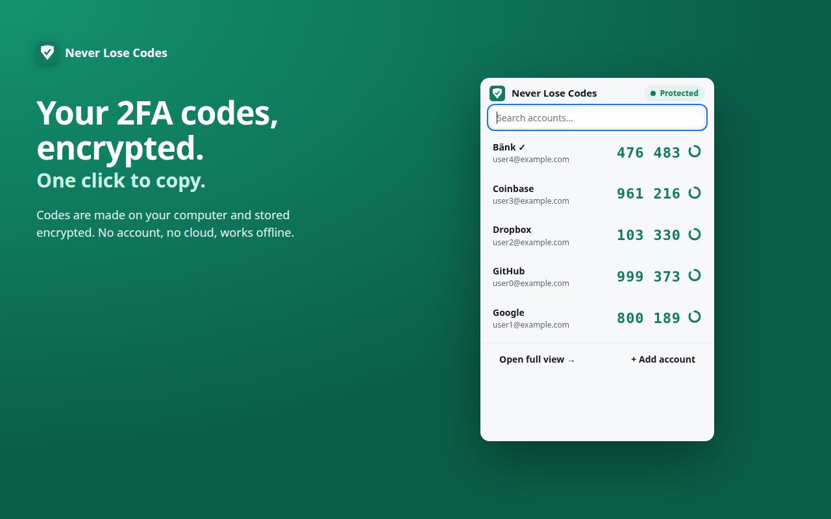Click the countdown ring for Bänk
The width and height of the screenshot is (831, 519).
coord(695,151)
